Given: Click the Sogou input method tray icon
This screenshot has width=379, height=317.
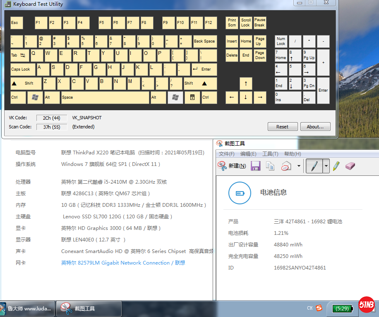Looking at the screenshot, I should (x=319, y=308).
